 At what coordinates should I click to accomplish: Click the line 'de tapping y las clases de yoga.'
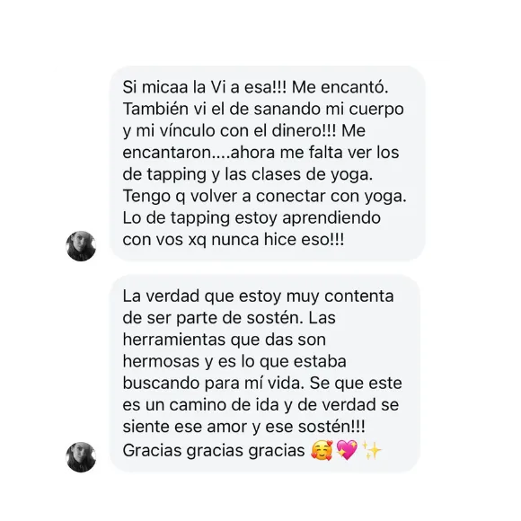(248, 174)
